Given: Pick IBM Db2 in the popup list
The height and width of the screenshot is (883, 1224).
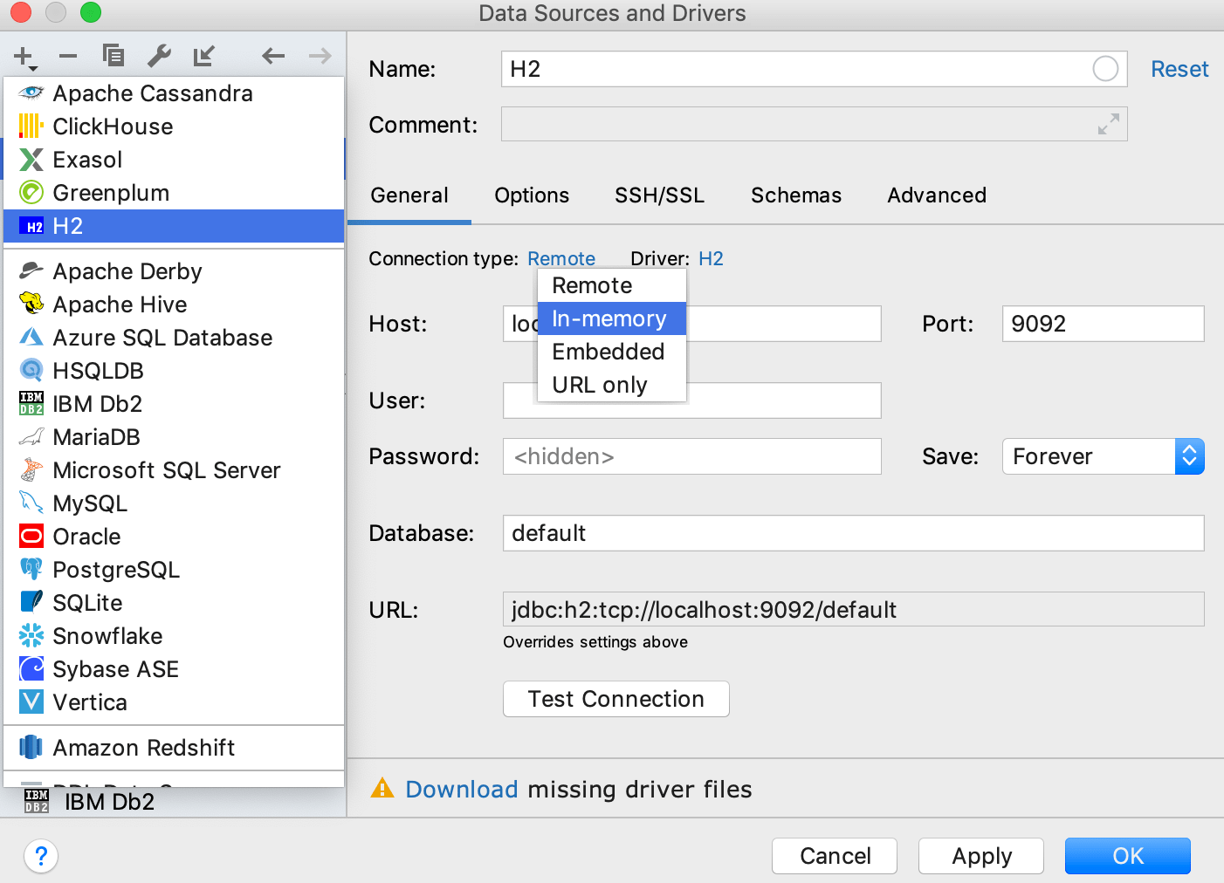Looking at the screenshot, I should click(x=174, y=404).
